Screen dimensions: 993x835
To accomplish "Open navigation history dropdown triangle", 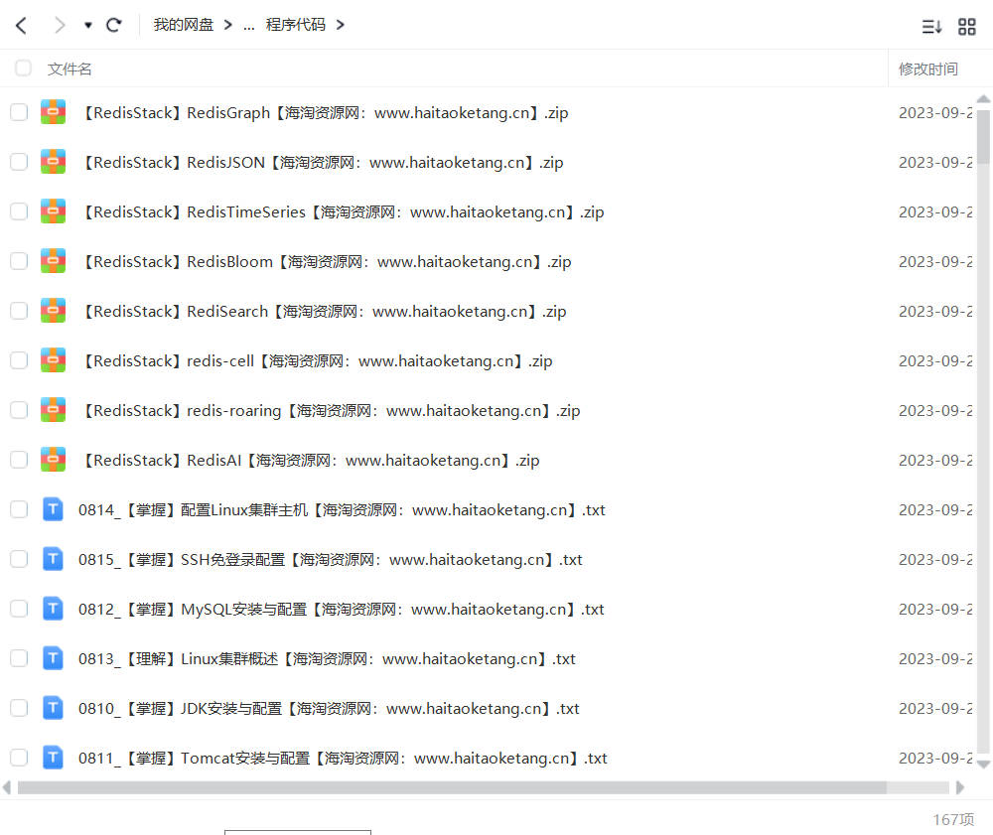I will coord(88,26).
